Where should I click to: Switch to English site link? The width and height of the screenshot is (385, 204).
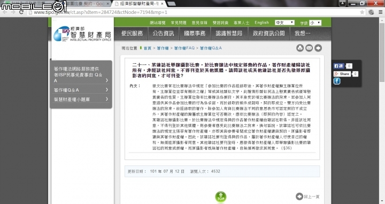pyautogui.click(x=261, y=22)
